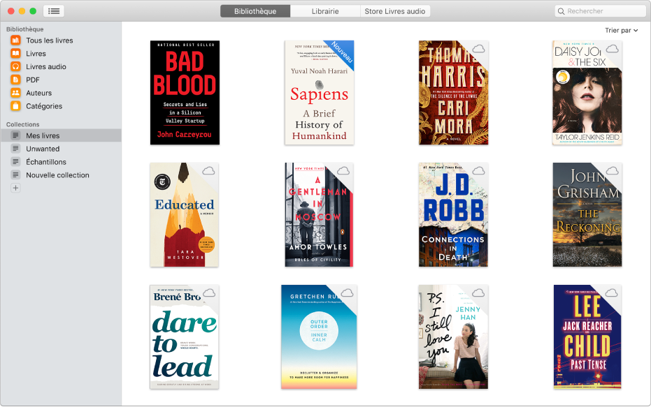Click the green fullscreen window button
651x407 pixels.
[x=33, y=11]
